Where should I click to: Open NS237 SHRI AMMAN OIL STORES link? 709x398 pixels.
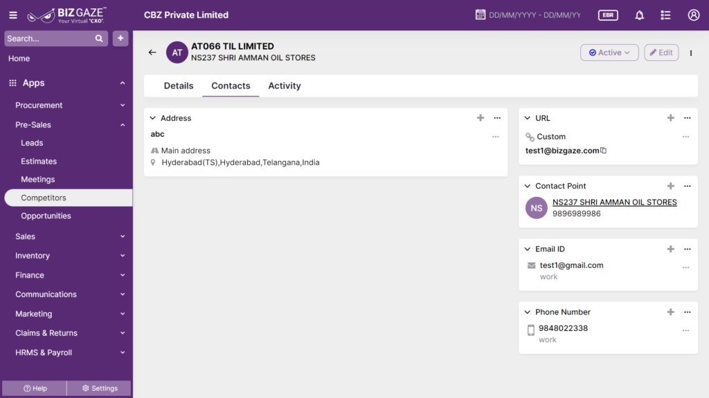click(x=615, y=202)
